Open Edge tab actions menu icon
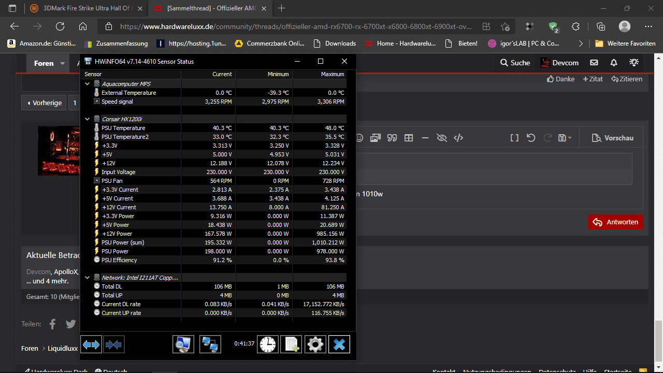The height and width of the screenshot is (373, 663). pyautogui.click(x=12, y=8)
